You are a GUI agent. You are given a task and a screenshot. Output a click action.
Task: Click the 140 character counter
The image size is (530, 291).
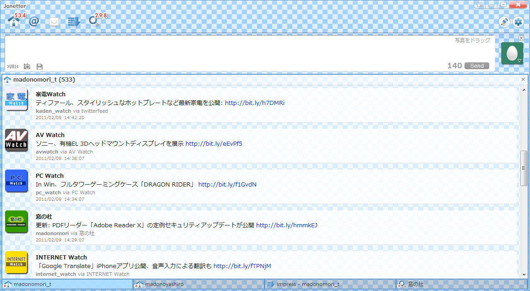click(x=454, y=66)
